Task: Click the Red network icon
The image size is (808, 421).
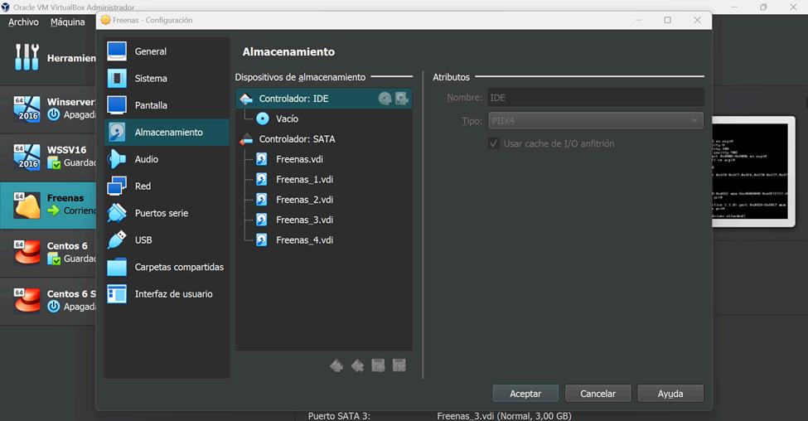Action: [x=117, y=186]
